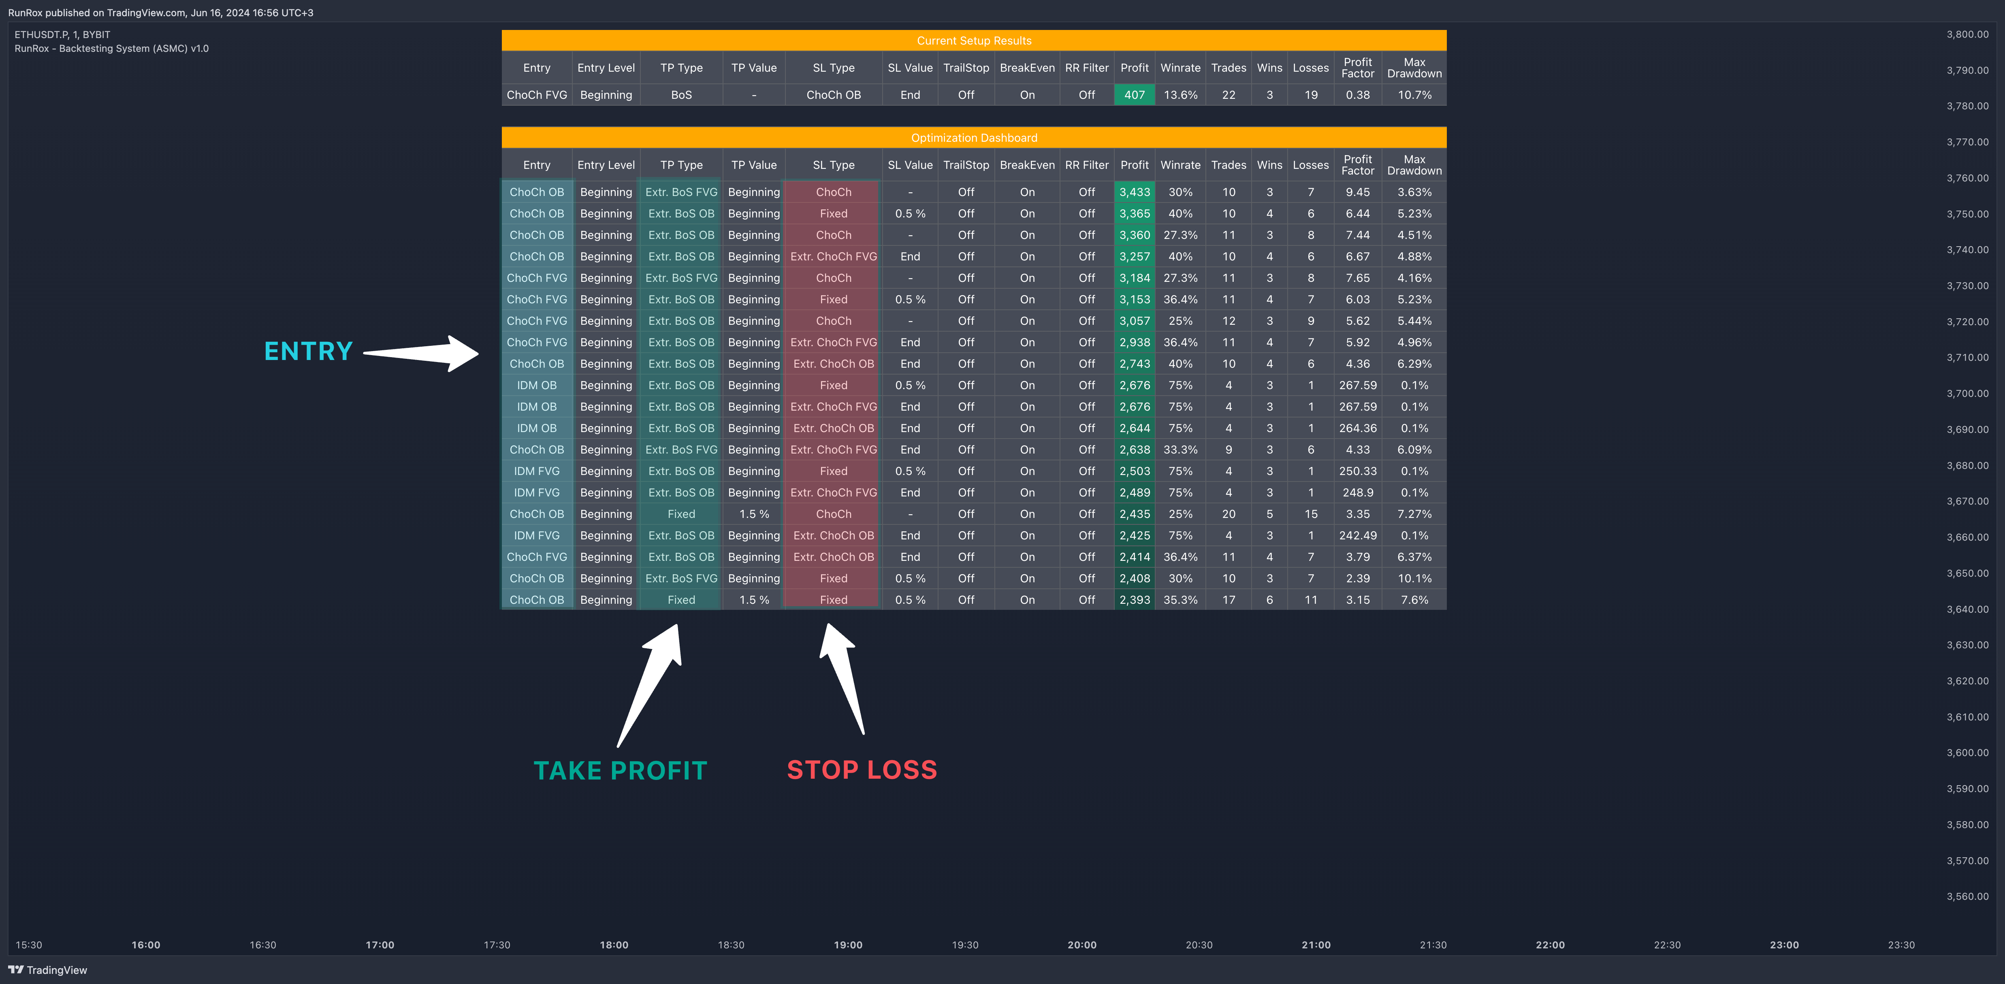Click the 267.59 profit factor cell, first IDM OB row
Screen dimensions: 2005x984
pos(1357,385)
